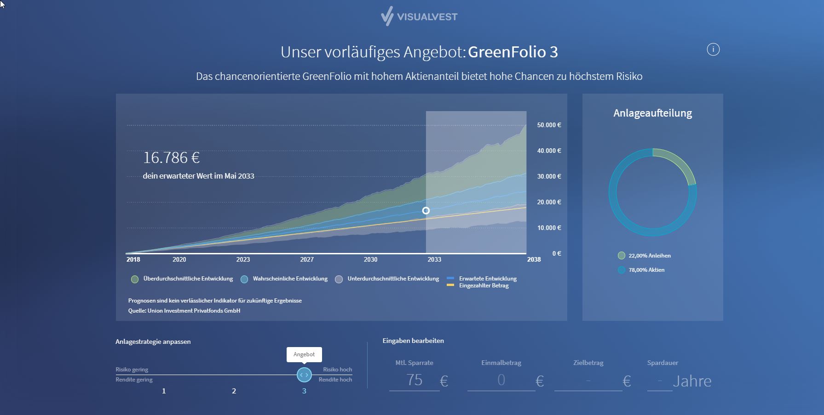Toggle the blue Wahrscheinliche Entwicklung legend dot

coord(244,279)
